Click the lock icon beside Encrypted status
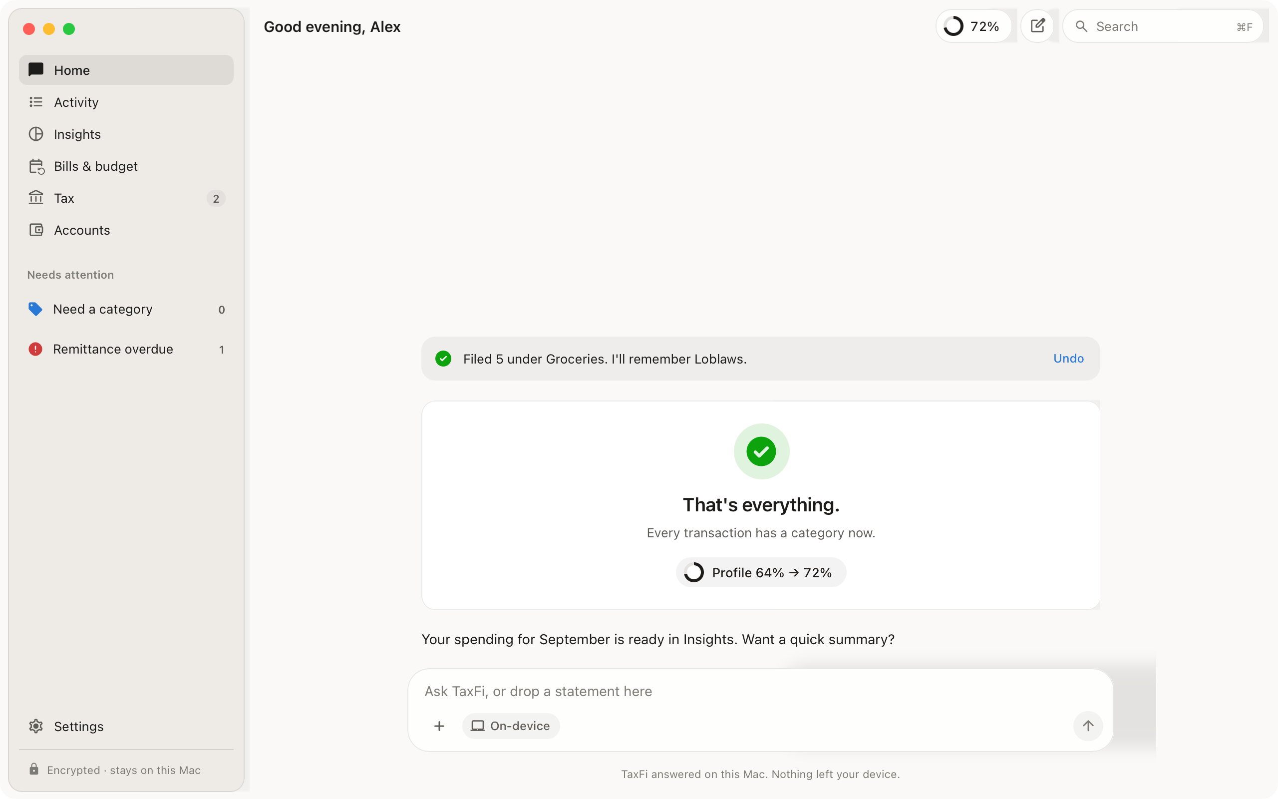 coord(34,770)
